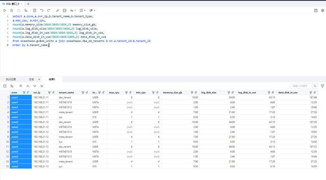
Task: Click the stop execution square icon
Action: pos(19,10)
